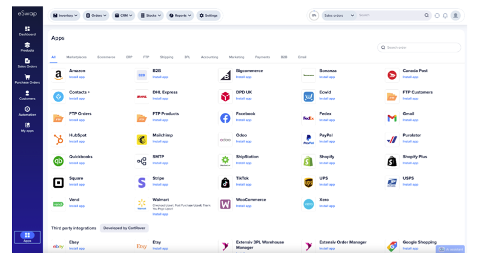Focus the top bar Search field
This screenshot has width=481, height=267.
pyautogui.click(x=389, y=15)
